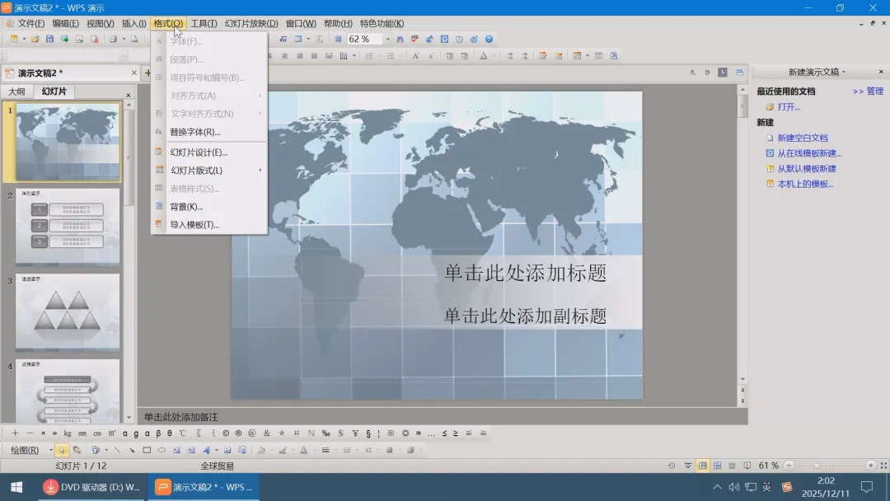The image size is (890, 501).
Task: Choose 导入模板(T)... in the format menu
Action: click(209, 225)
